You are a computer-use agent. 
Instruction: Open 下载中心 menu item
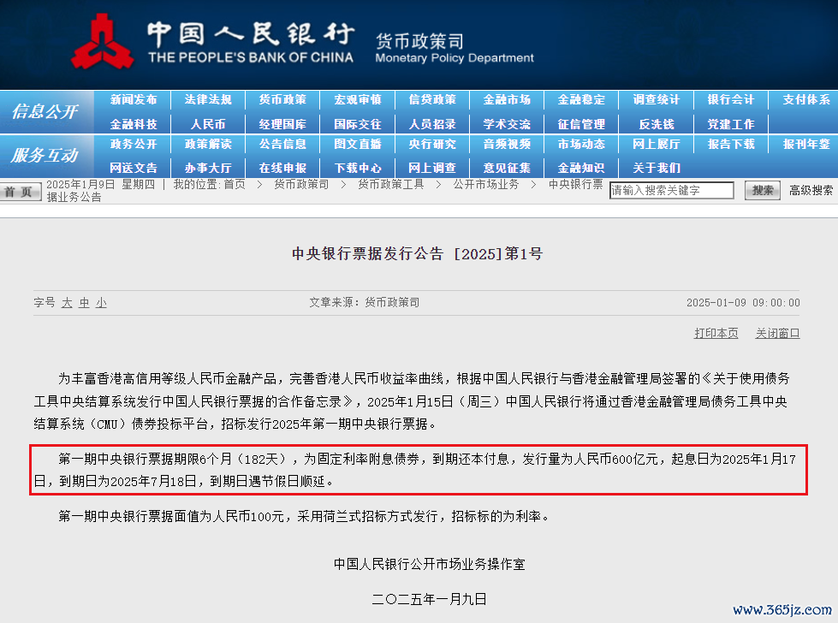point(358,168)
